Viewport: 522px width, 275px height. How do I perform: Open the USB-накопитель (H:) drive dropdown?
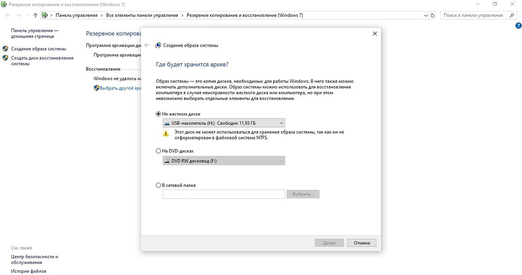pyautogui.click(x=224, y=123)
